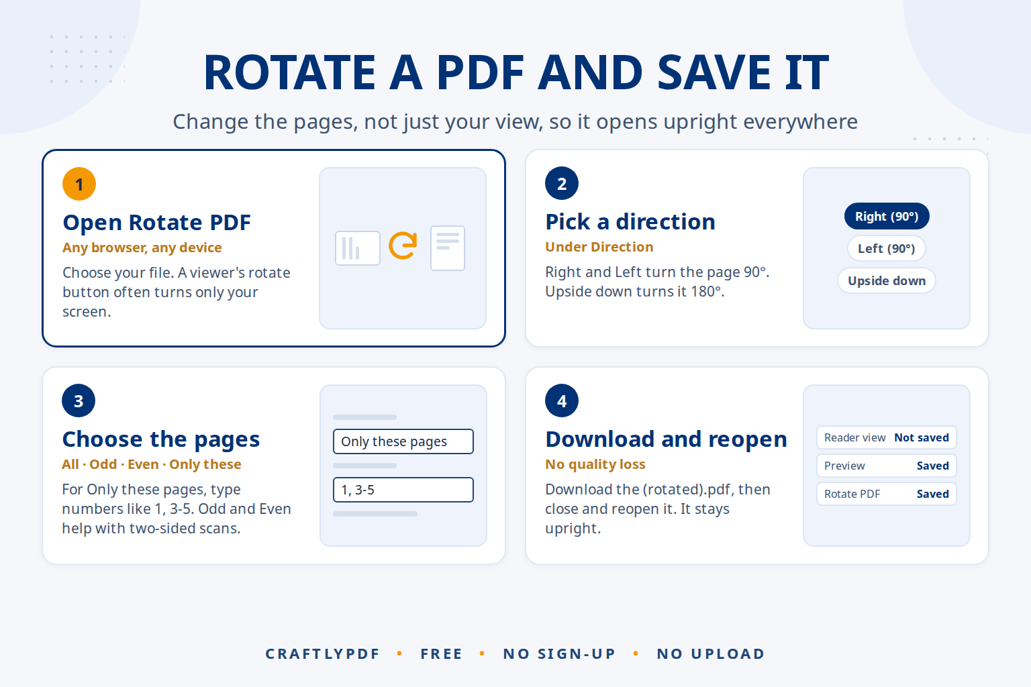Select the Upside down direction option
Screen dimensions: 1031x687
(x=887, y=280)
